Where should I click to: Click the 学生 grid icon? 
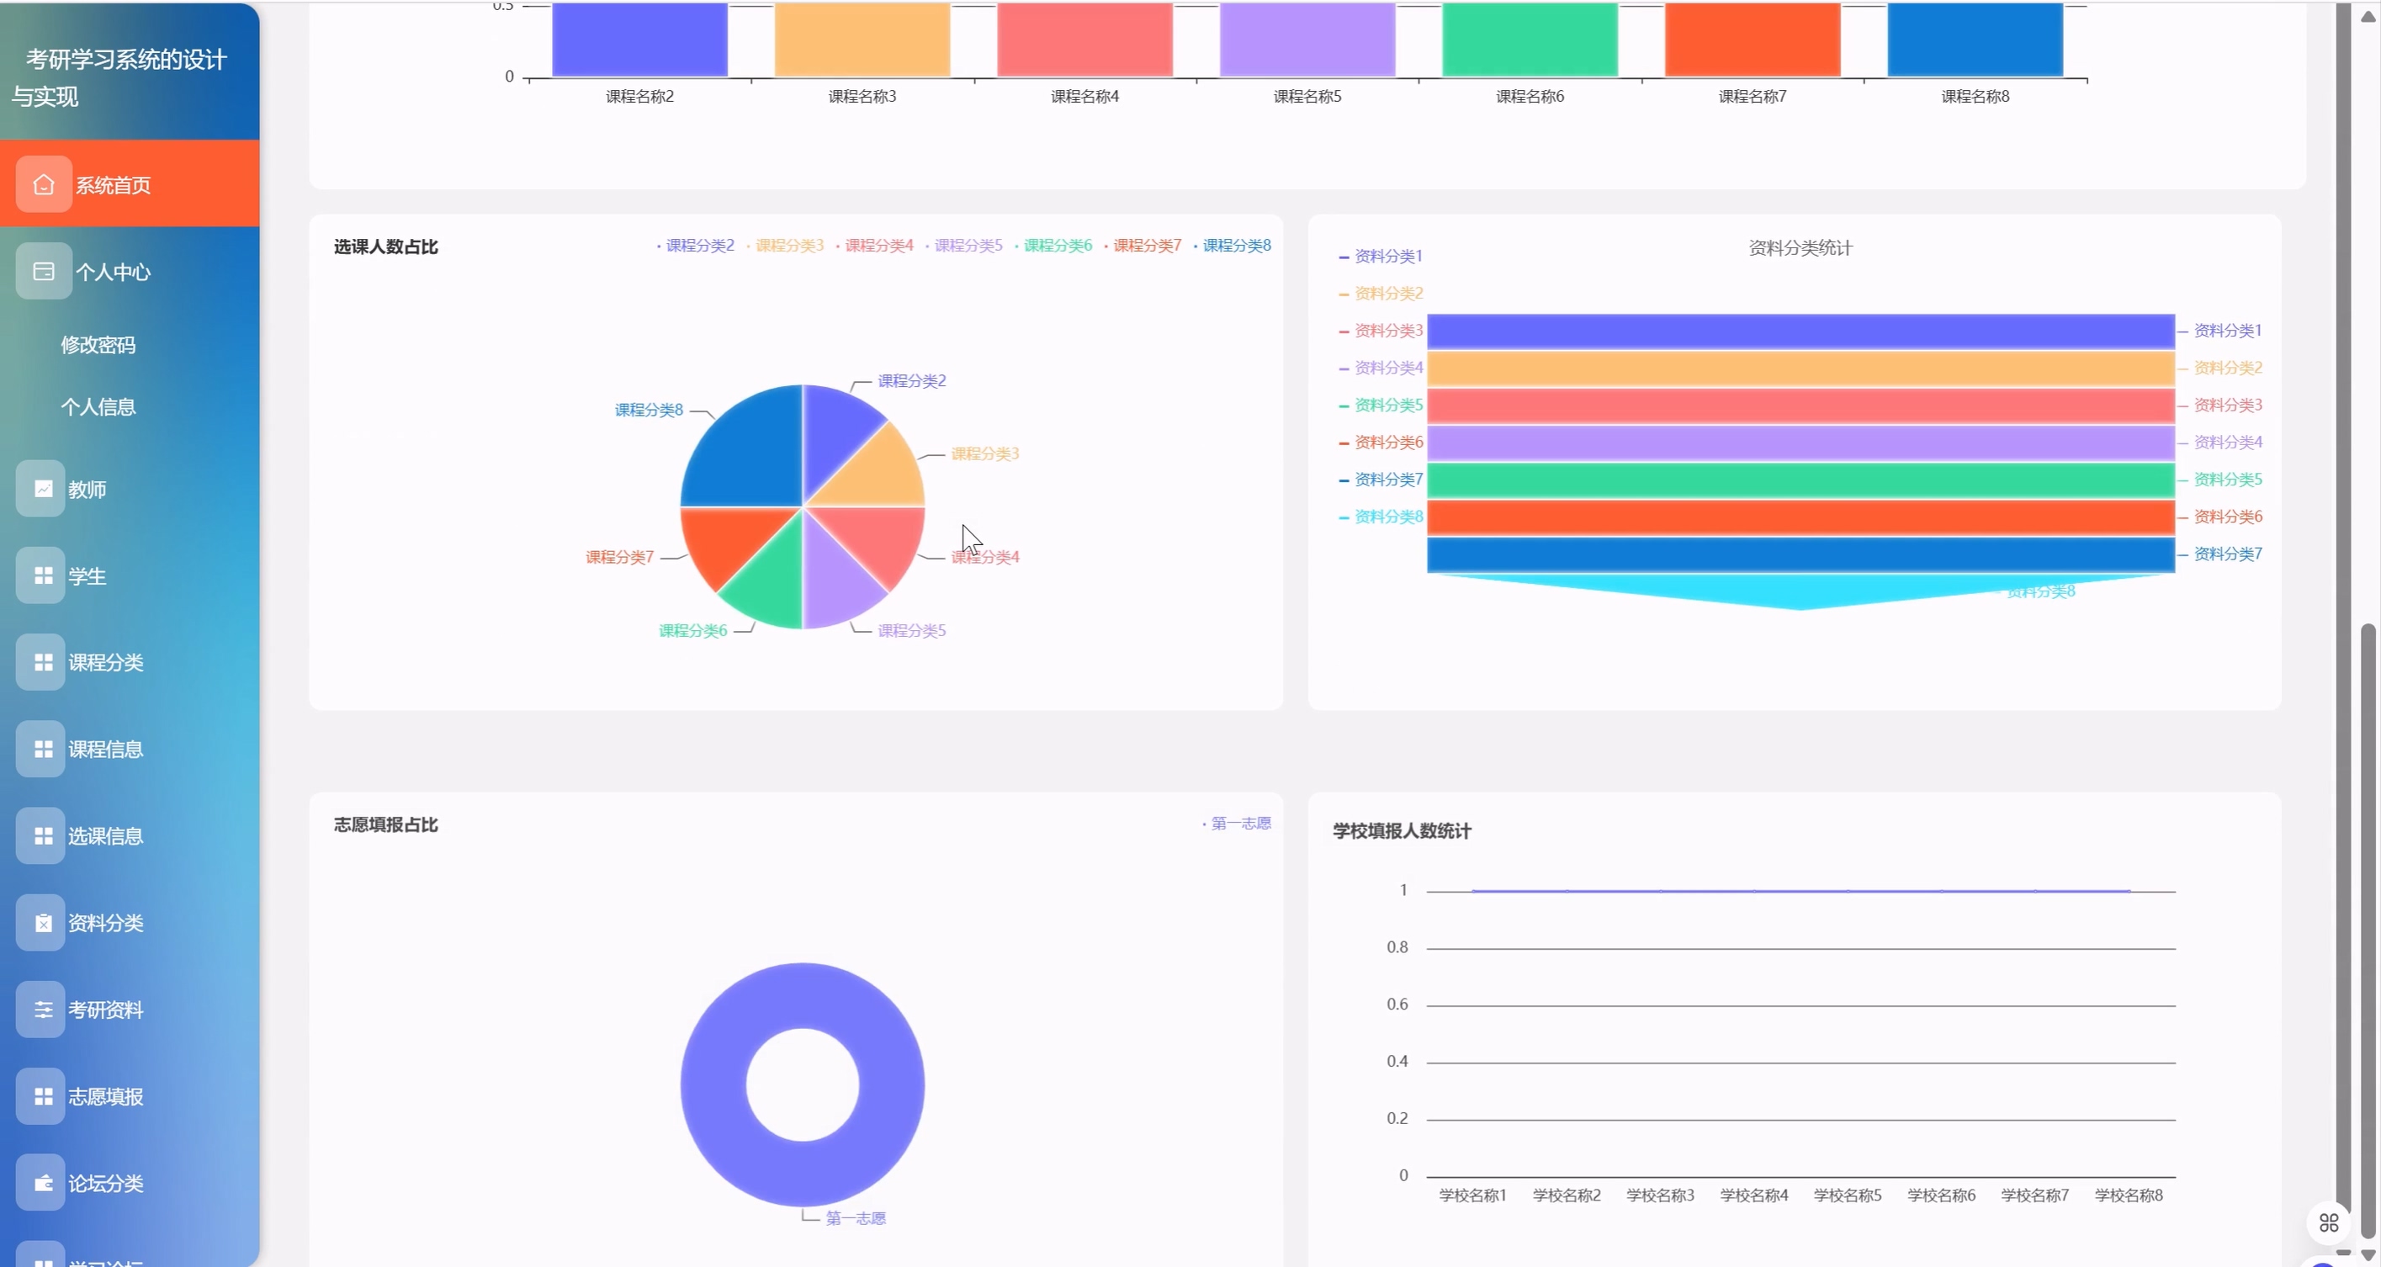point(43,575)
